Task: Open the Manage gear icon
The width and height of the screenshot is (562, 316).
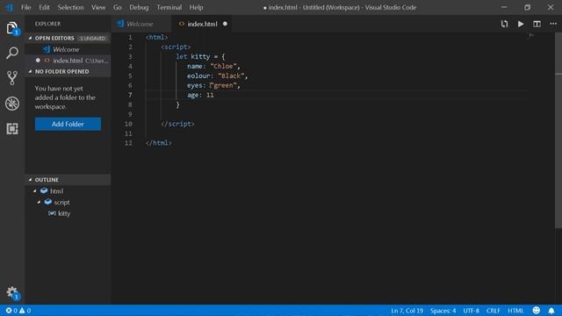Action: tap(12, 292)
